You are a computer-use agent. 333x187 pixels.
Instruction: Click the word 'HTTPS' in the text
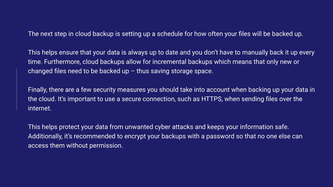click(x=212, y=99)
